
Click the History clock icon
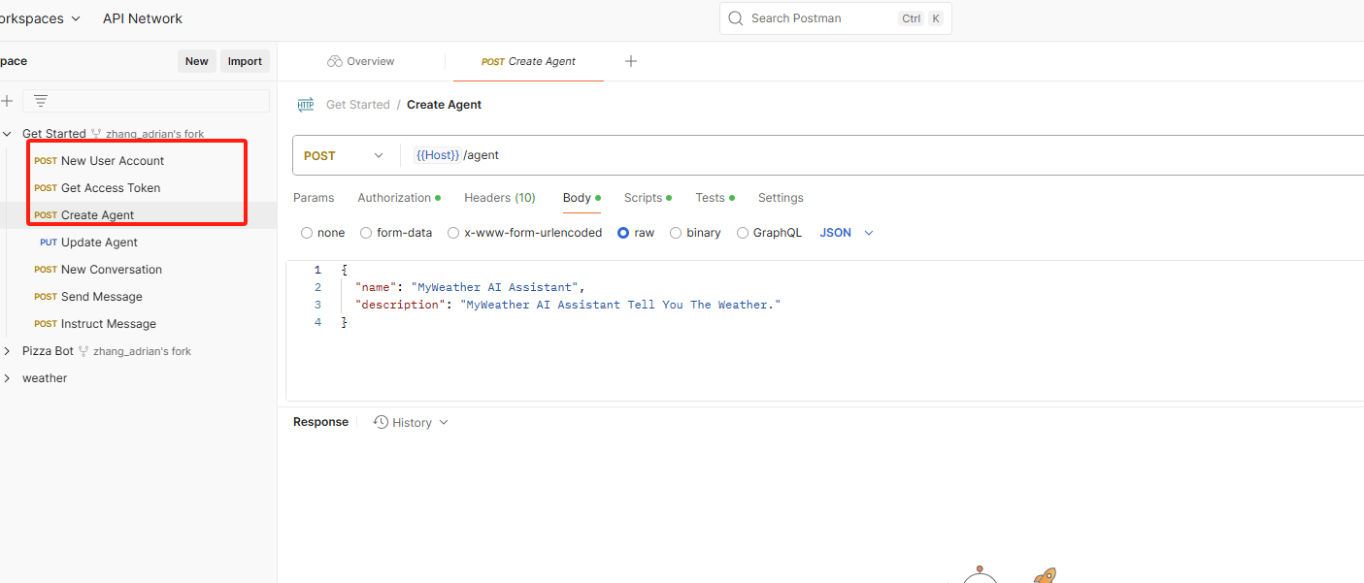[382, 422]
